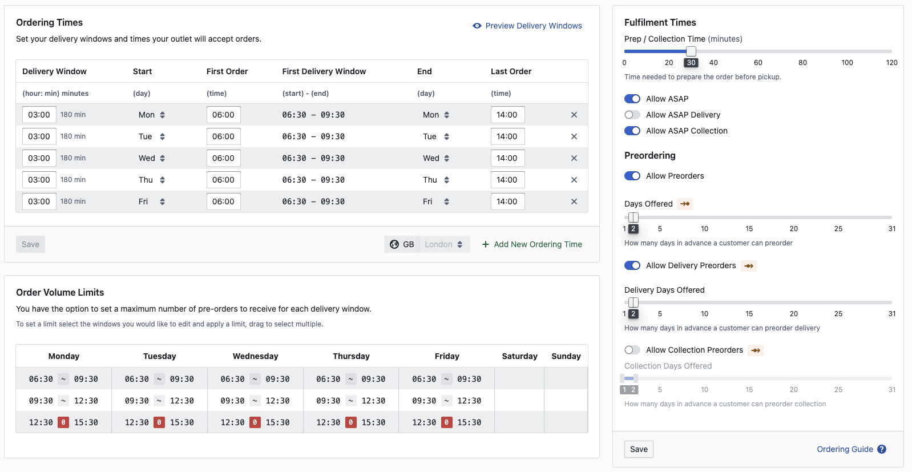Click the Ordering Guide help question icon

pos(882,449)
